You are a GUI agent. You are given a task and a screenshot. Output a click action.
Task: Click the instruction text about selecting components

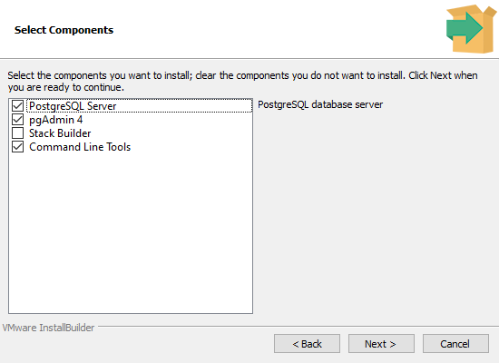pyautogui.click(x=242, y=81)
